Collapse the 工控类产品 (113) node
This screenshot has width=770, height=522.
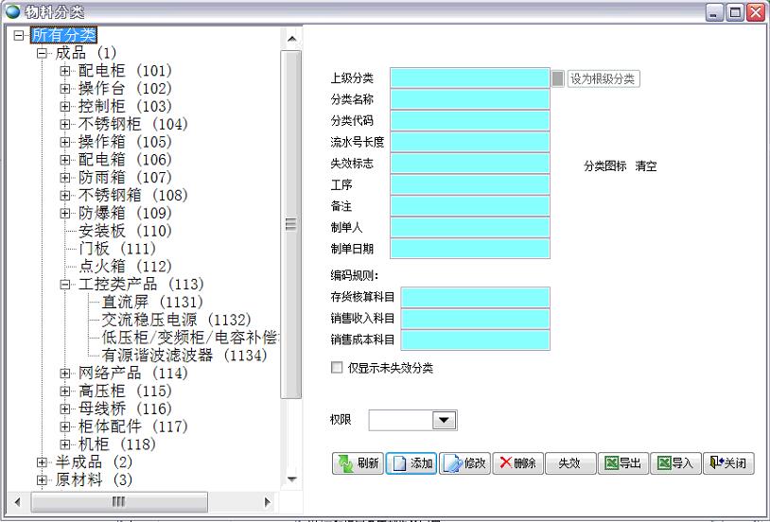pyautogui.click(x=65, y=285)
